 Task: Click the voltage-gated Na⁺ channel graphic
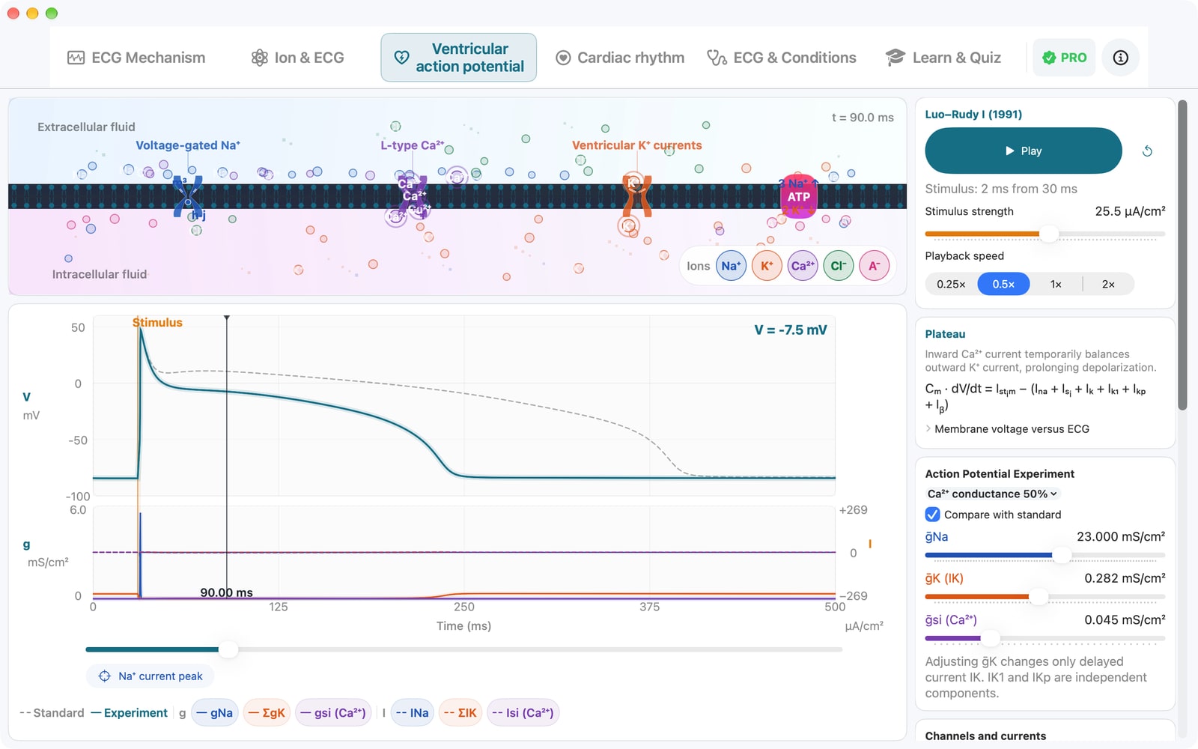point(188,197)
